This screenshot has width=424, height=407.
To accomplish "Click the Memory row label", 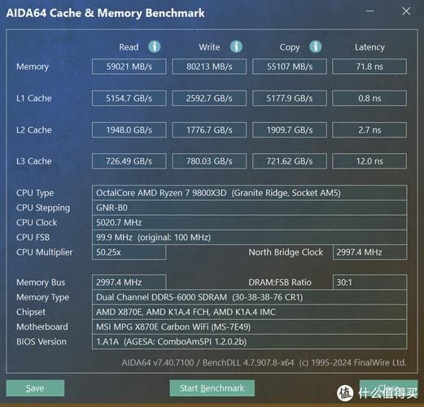I will pyautogui.click(x=33, y=67).
